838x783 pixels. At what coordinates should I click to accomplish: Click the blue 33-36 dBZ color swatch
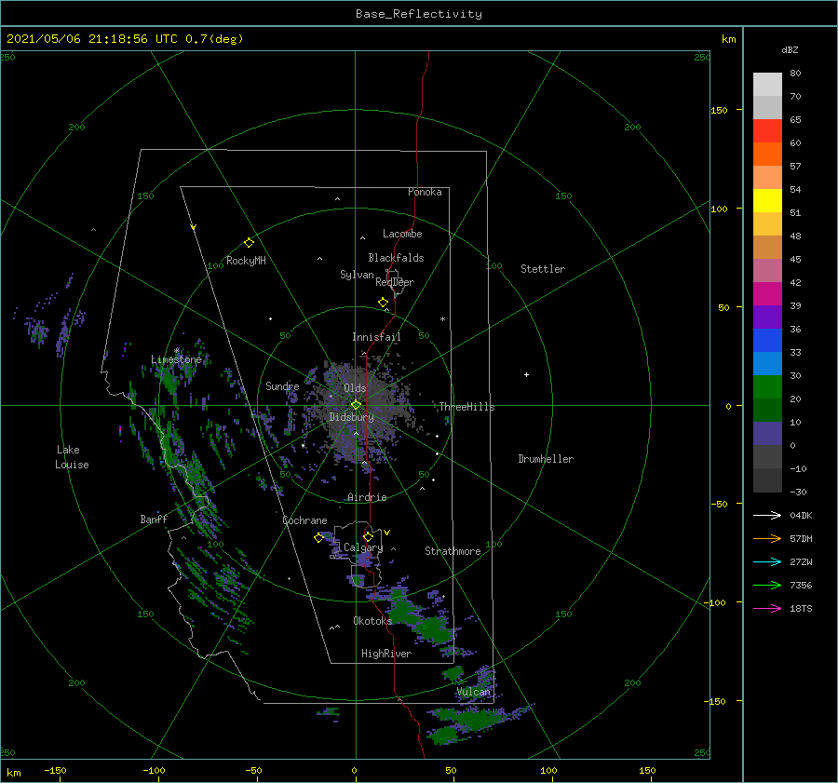click(x=767, y=340)
